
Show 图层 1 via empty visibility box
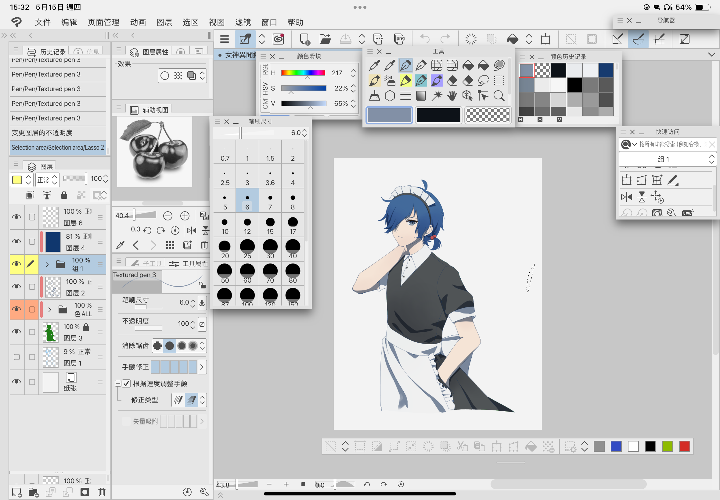(x=16, y=356)
